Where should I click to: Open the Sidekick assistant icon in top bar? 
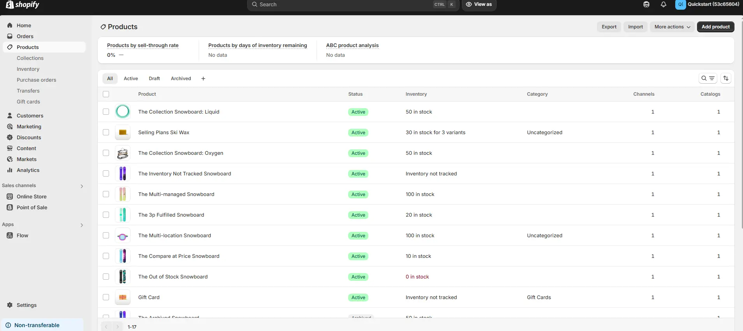tap(646, 5)
